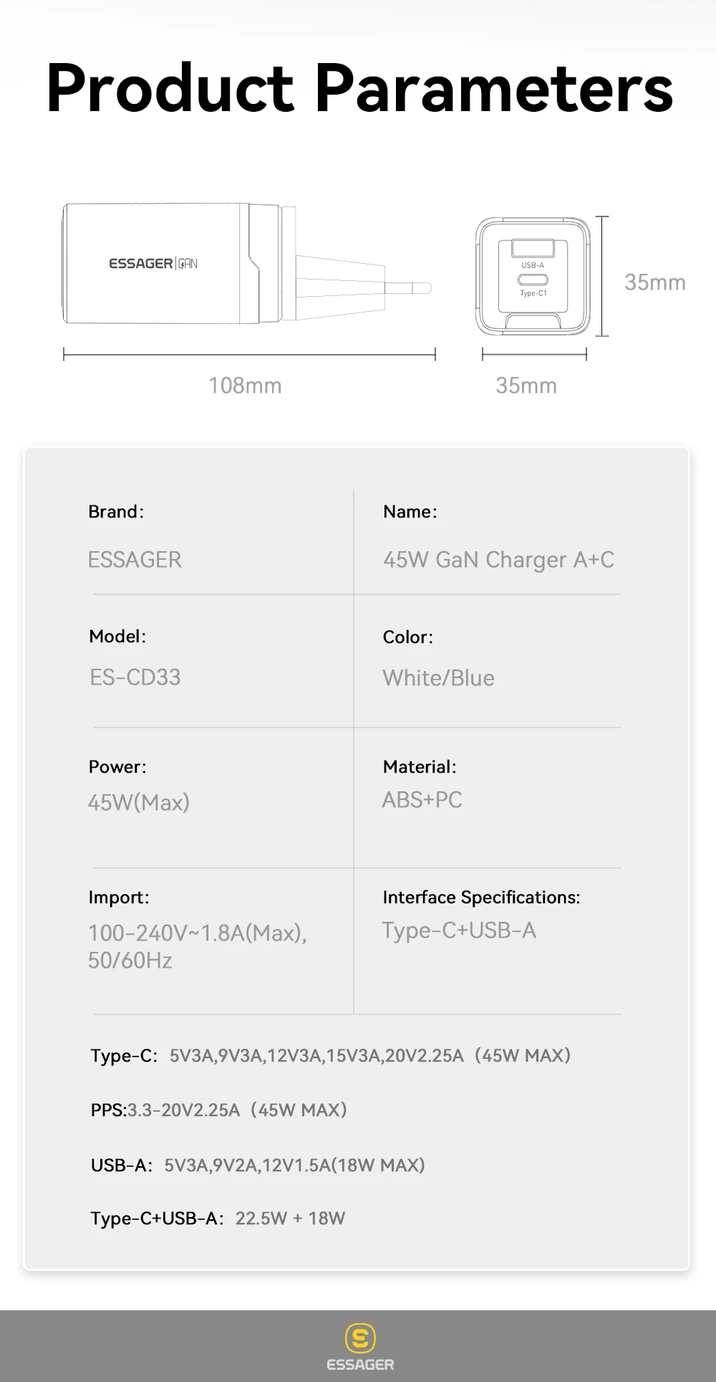Click the White/Blue color value

pos(438,678)
